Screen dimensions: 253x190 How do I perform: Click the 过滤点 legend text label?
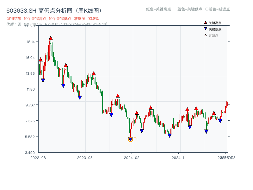(x=213, y=35)
